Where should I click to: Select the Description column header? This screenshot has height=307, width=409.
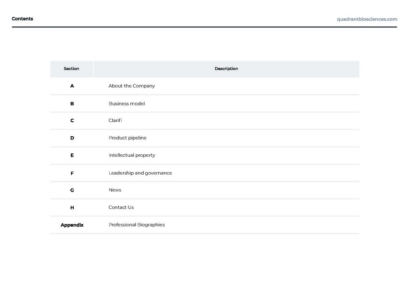tap(226, 69)
